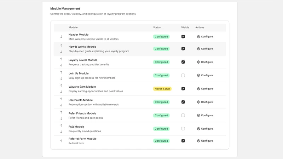Viewport: 283px width, 159px height.
Task: Click "Progress tracking and tier benefits" description
Action: click(89, 65)
